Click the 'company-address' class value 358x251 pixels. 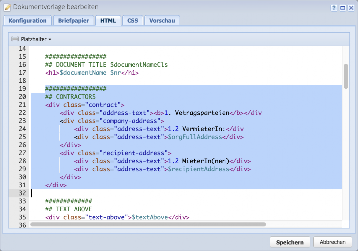(130, 121)
